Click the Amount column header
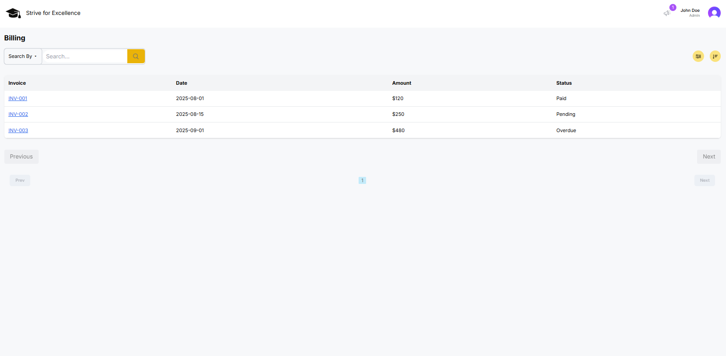This screenshot has height=356, width=726. tap(402, 83)
